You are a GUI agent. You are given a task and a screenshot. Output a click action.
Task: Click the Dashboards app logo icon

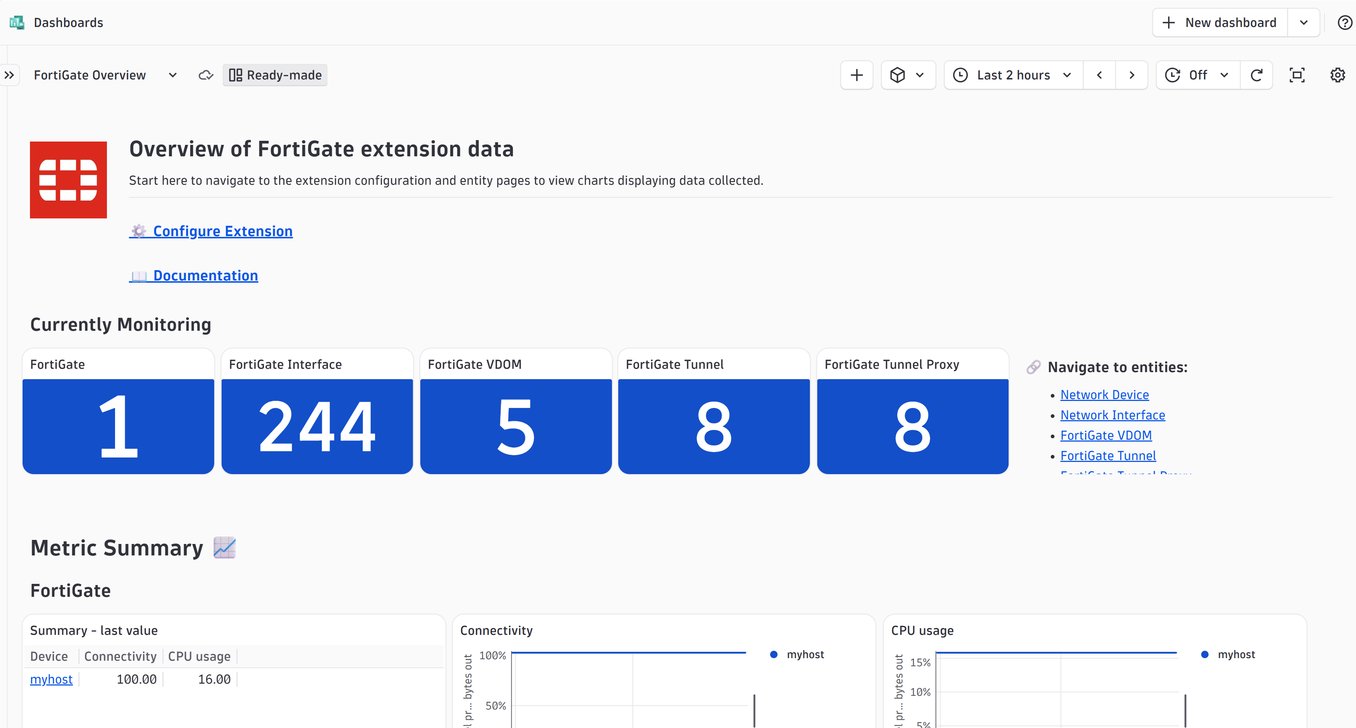[x=17, y=23]
